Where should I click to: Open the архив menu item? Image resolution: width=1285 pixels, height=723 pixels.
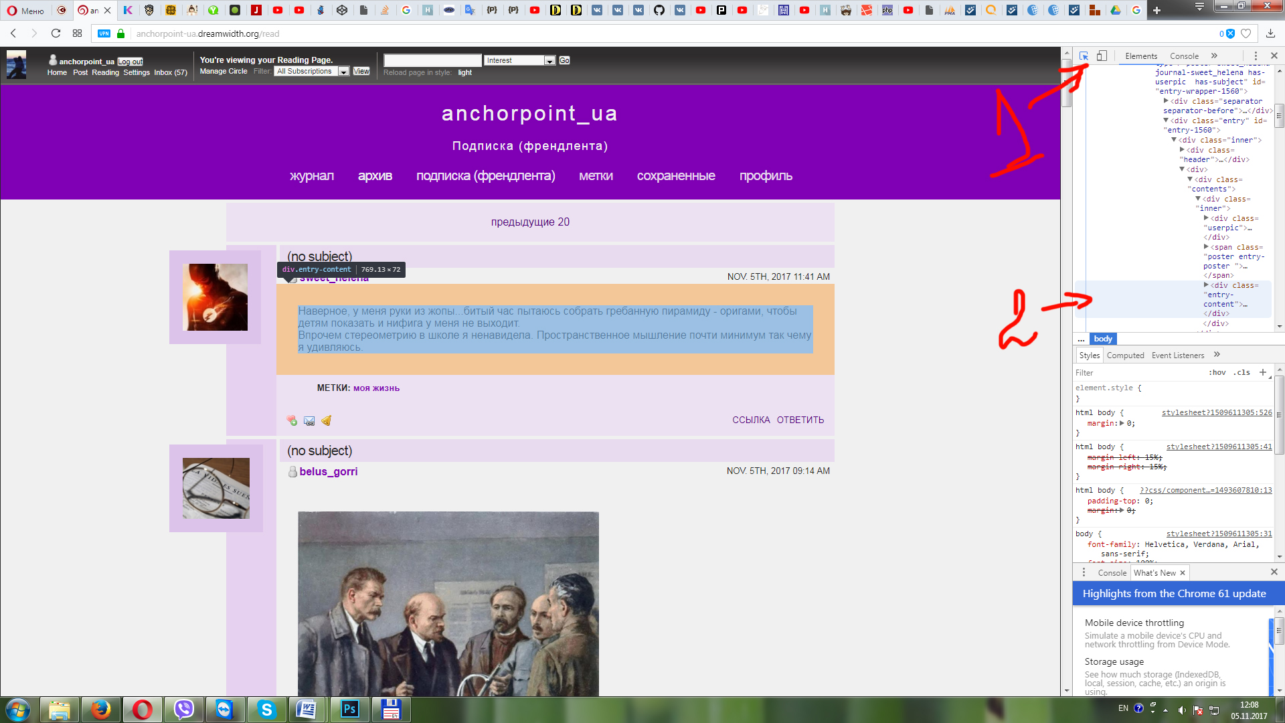[375, 176]
